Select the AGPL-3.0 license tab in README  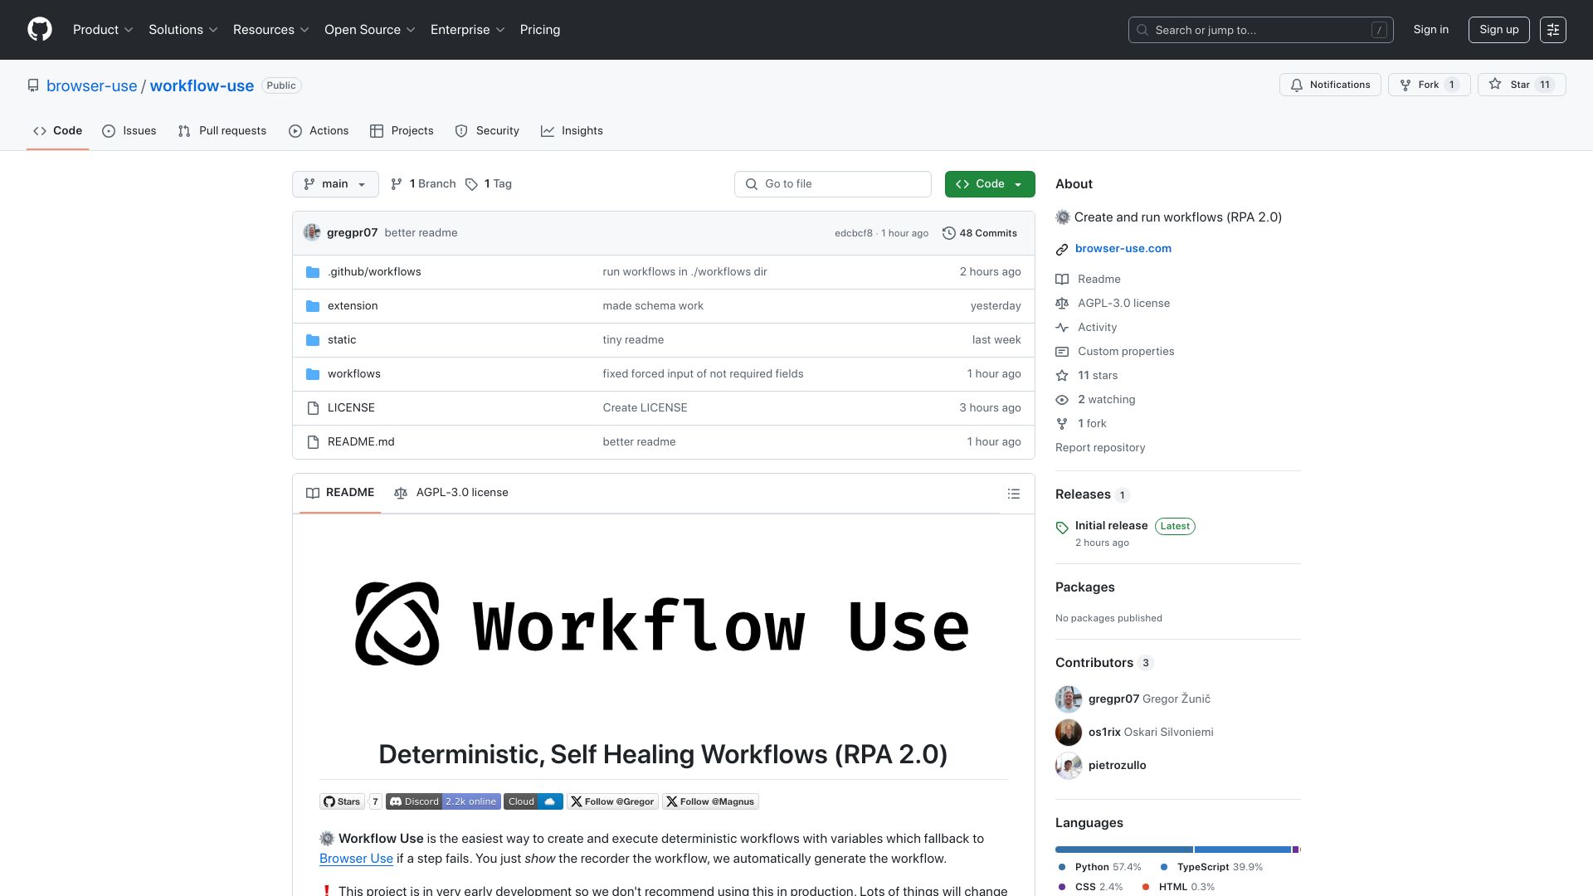(x=451, y=493)
